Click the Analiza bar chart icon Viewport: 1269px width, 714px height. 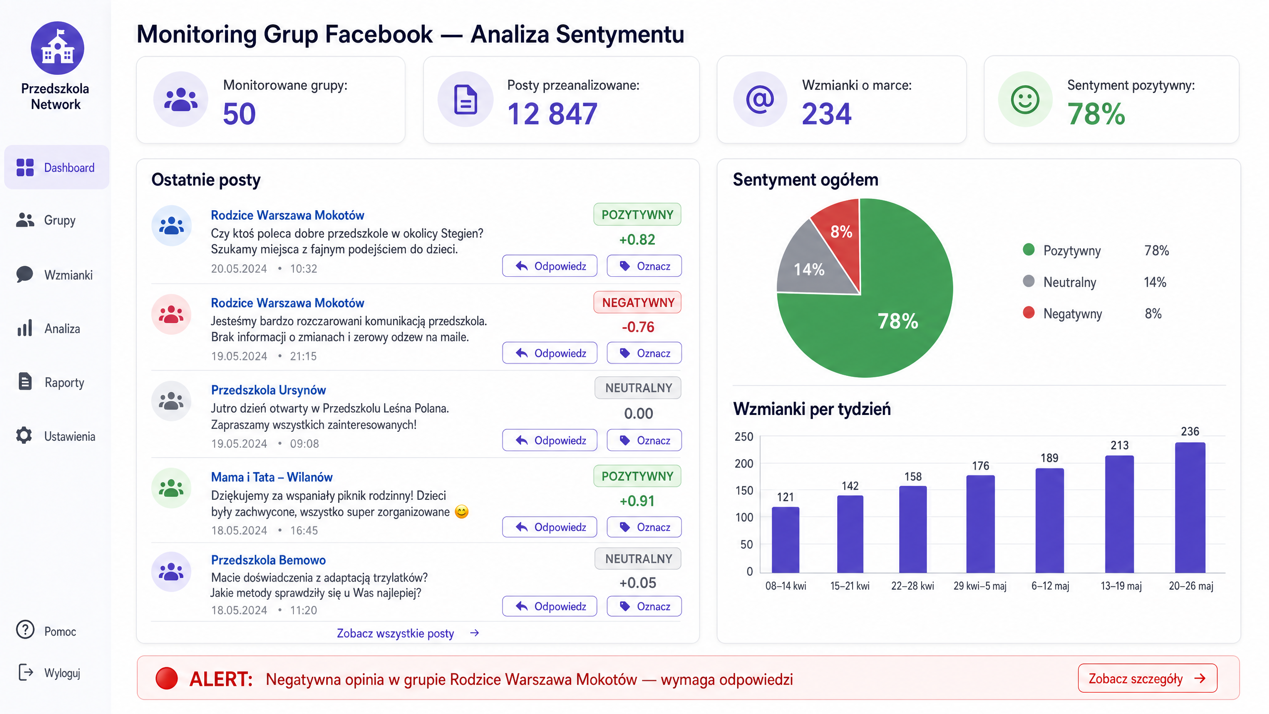click(x=25, y=328)
